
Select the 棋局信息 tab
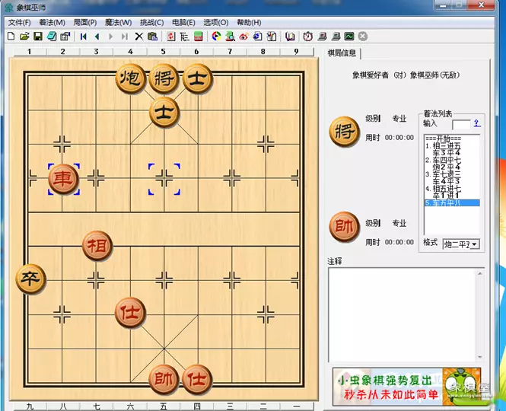point(342,53)
